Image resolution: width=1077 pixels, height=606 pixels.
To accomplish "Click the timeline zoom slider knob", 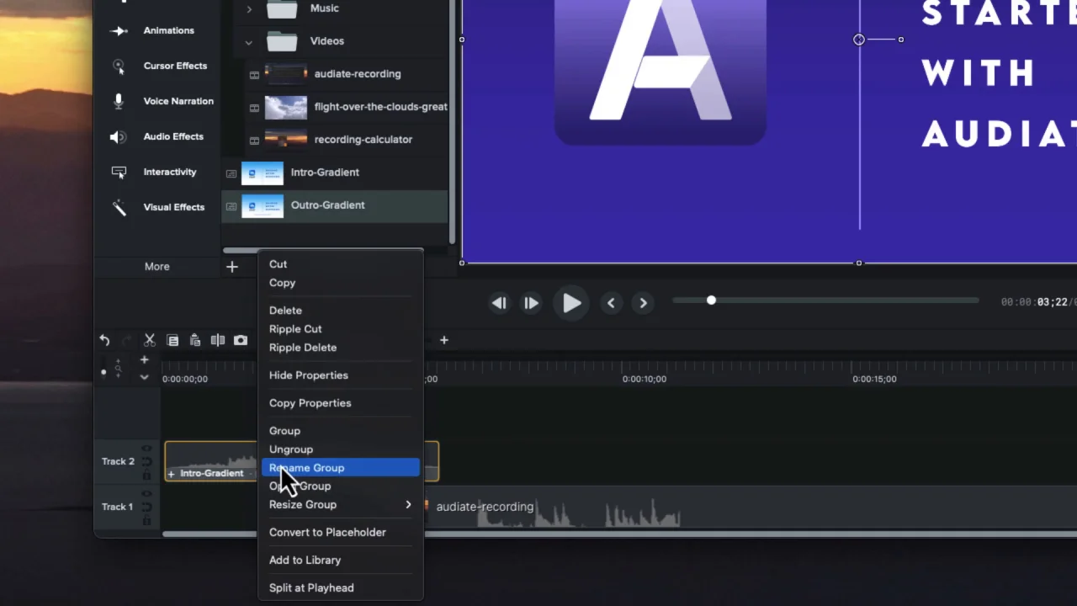I will pos(103,371).
